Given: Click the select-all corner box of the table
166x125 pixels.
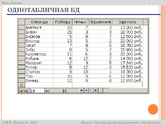Looking at the screenshot, I should (x=22, y=22).
